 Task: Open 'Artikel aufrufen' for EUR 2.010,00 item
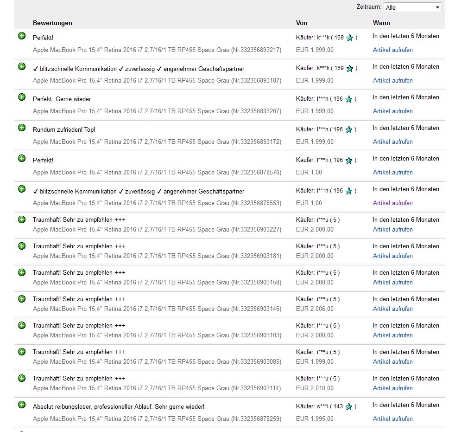point(392,388)
